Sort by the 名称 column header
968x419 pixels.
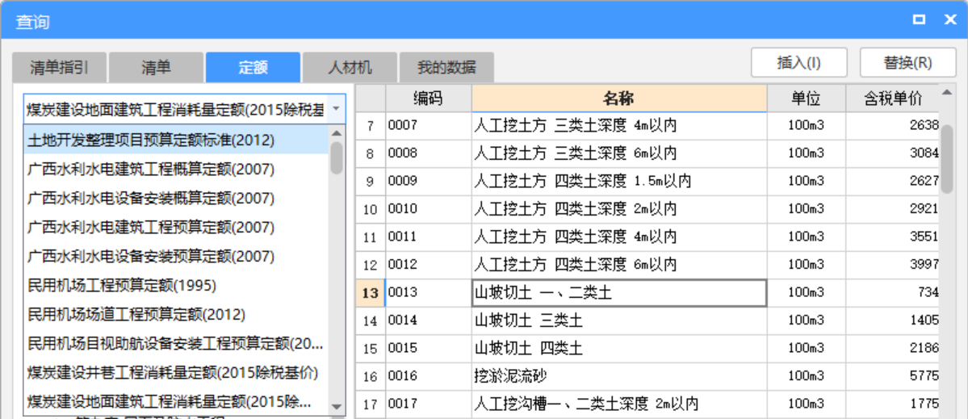point(618,99)
